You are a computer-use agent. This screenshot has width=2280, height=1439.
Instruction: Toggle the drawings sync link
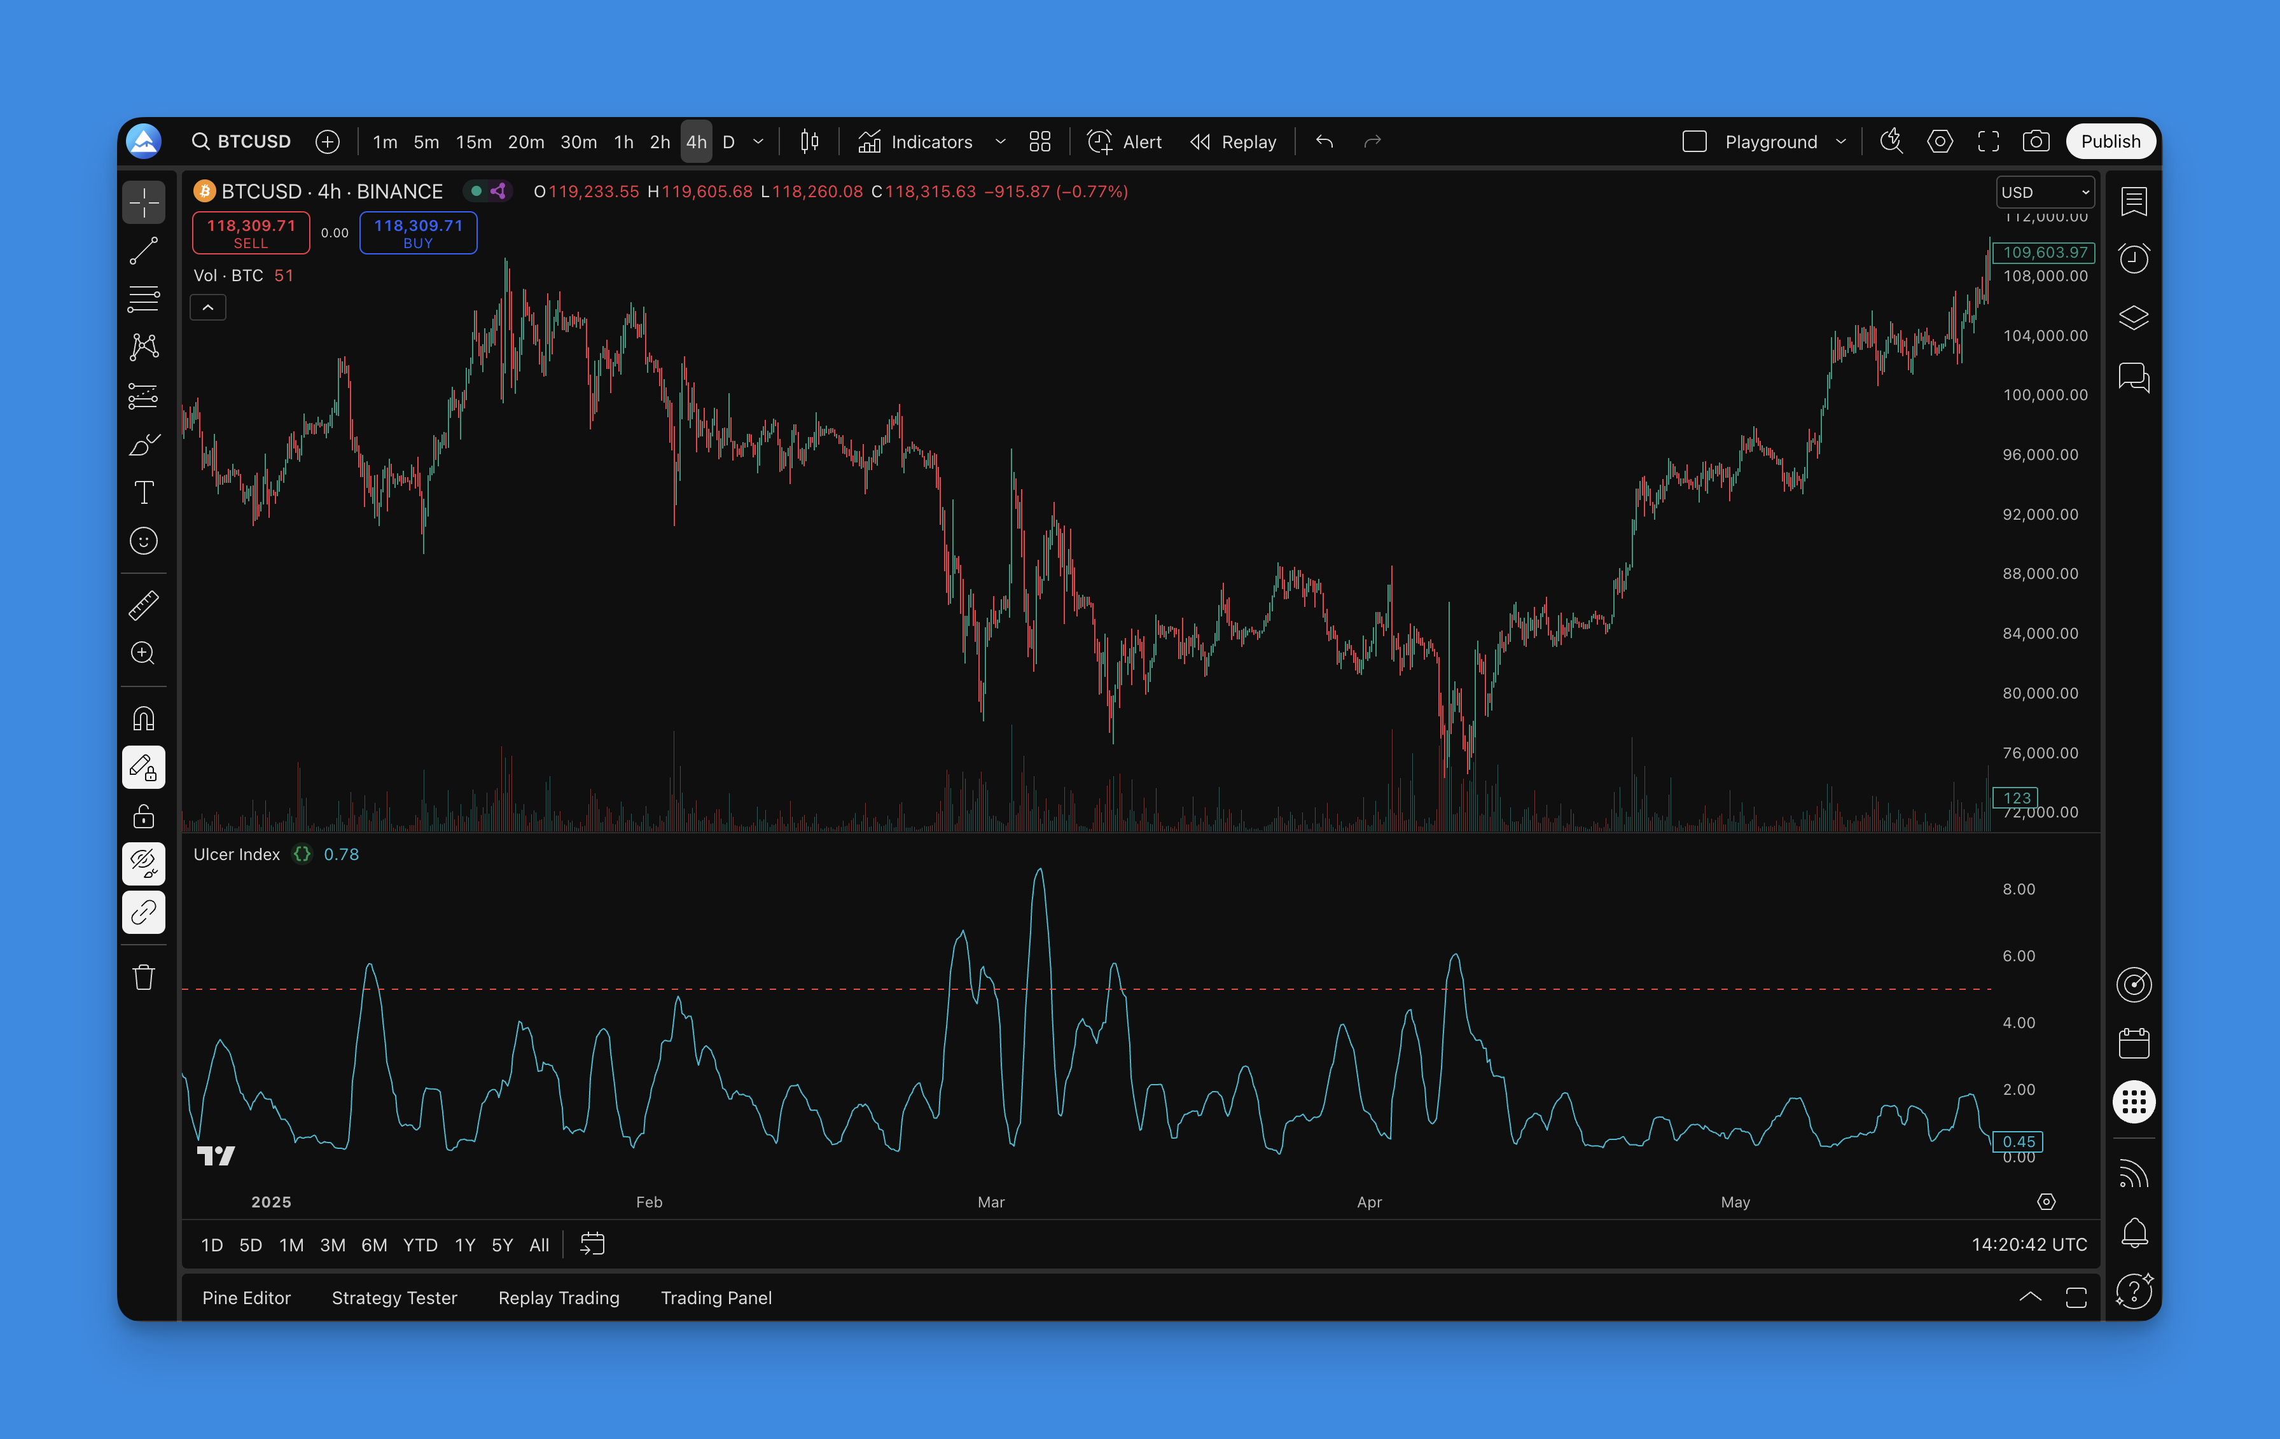[144, 913]
